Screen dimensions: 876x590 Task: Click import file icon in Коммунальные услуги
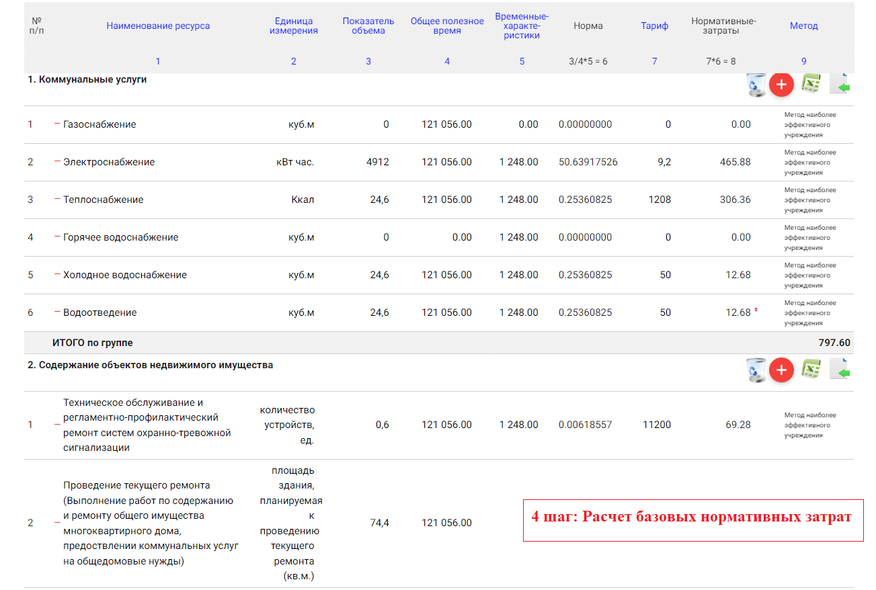(840, 85)
